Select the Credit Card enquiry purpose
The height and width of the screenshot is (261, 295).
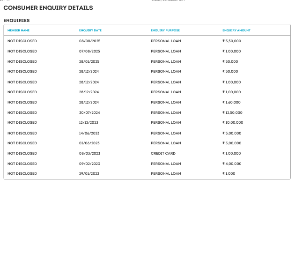tap(162, 154)
